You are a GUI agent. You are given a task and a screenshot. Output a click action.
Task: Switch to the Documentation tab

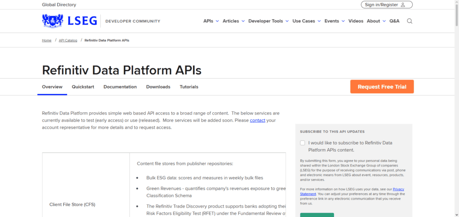120,87
